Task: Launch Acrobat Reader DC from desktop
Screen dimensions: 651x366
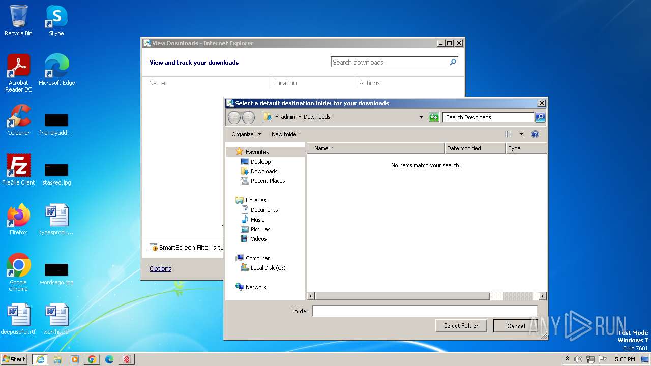Action: (18, 73)
